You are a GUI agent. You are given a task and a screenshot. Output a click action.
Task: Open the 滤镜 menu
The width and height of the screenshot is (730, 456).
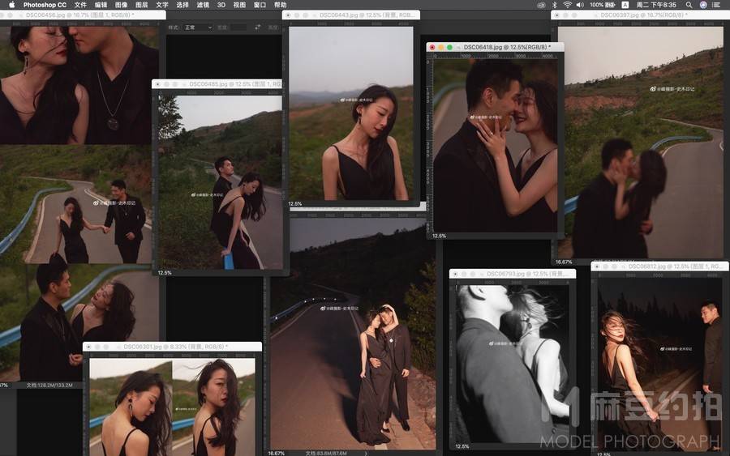[203, 5]
